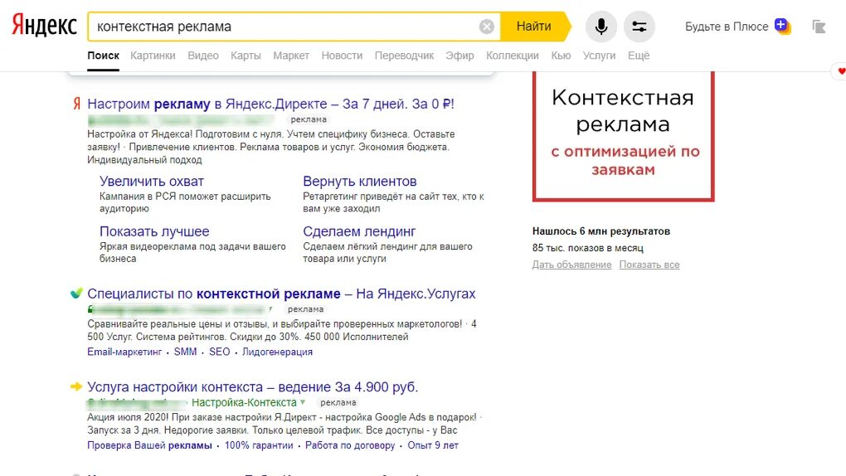846x476 pixels.
Task: Expand the dropdown arrow beside Настройка-Контекста
Action: coord(303,402)
